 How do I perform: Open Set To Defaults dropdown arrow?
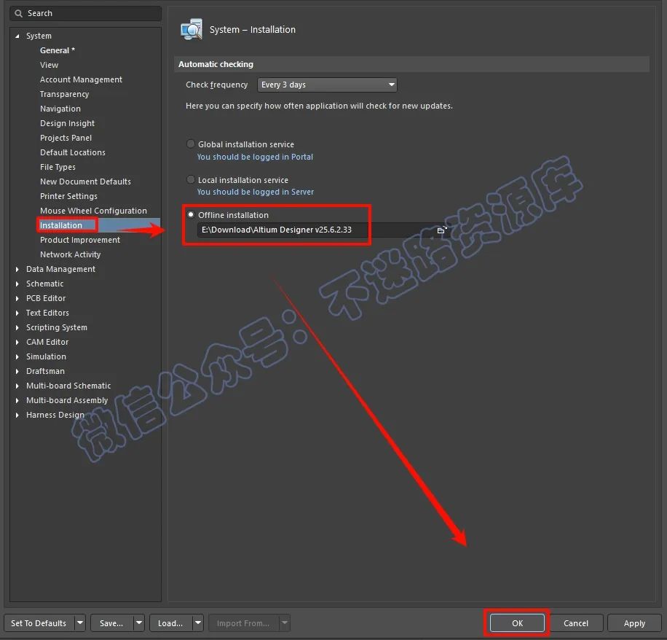point(79,623)
